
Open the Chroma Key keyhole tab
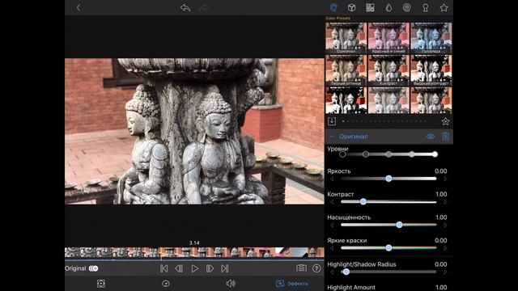click(426, 7)
